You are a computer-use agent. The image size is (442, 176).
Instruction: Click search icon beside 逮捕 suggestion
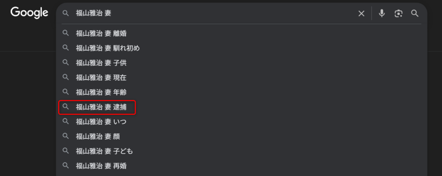(66, 107)
